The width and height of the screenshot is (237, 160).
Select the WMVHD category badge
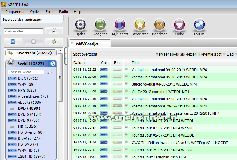[x=12, y=150]
